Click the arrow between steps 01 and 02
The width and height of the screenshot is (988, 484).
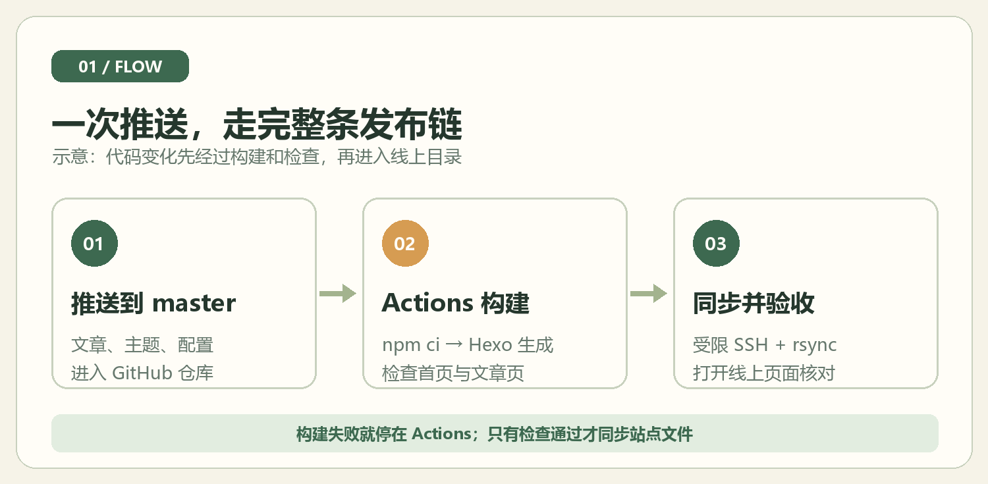coord(338,294)
